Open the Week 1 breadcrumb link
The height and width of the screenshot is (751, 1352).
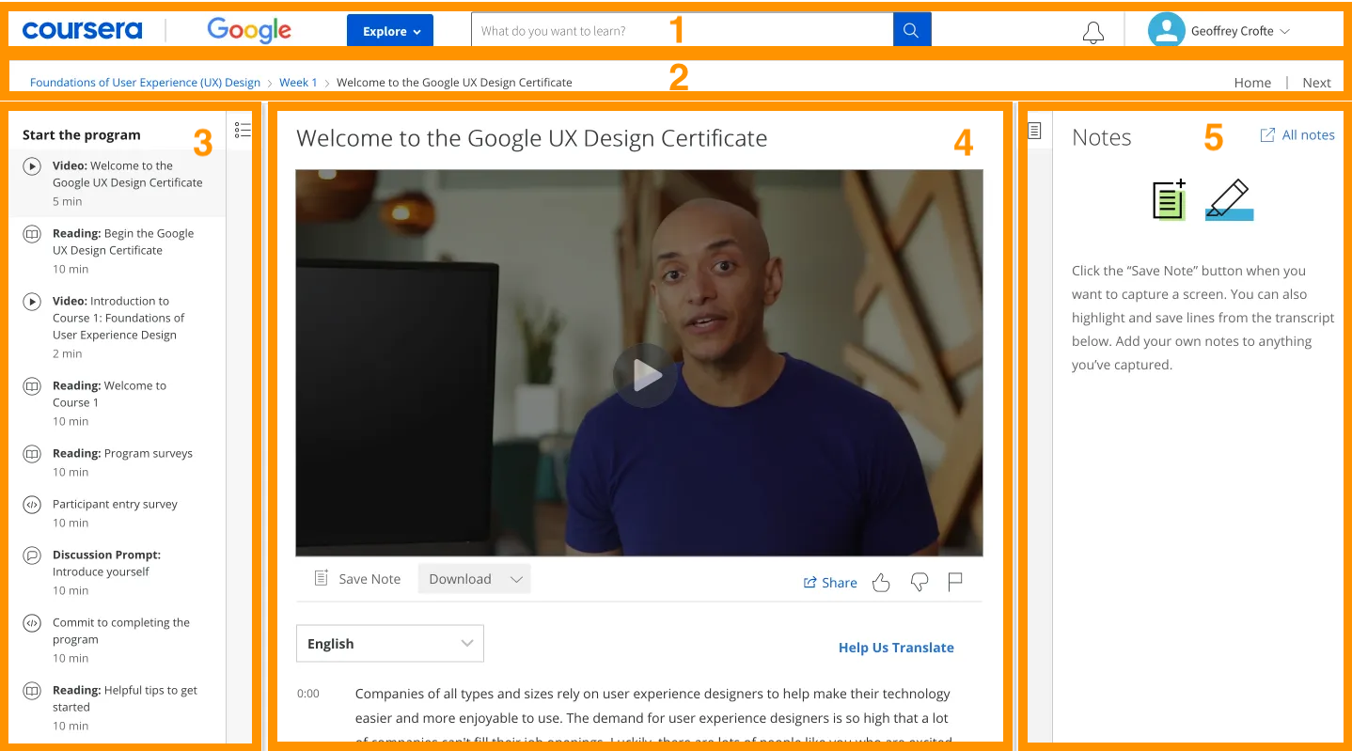(298, 82)
